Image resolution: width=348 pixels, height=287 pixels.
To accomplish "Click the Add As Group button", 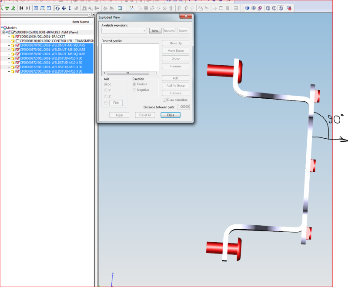I will coord(176,85).
